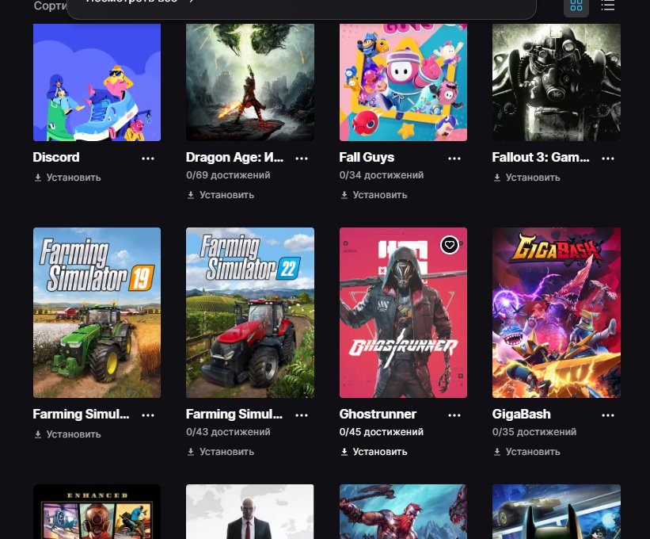Open Discord more options menu

(148, 158)
